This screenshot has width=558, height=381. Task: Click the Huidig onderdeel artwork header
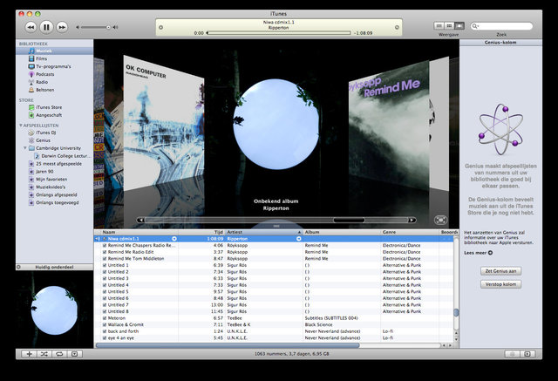coord(54,267)
